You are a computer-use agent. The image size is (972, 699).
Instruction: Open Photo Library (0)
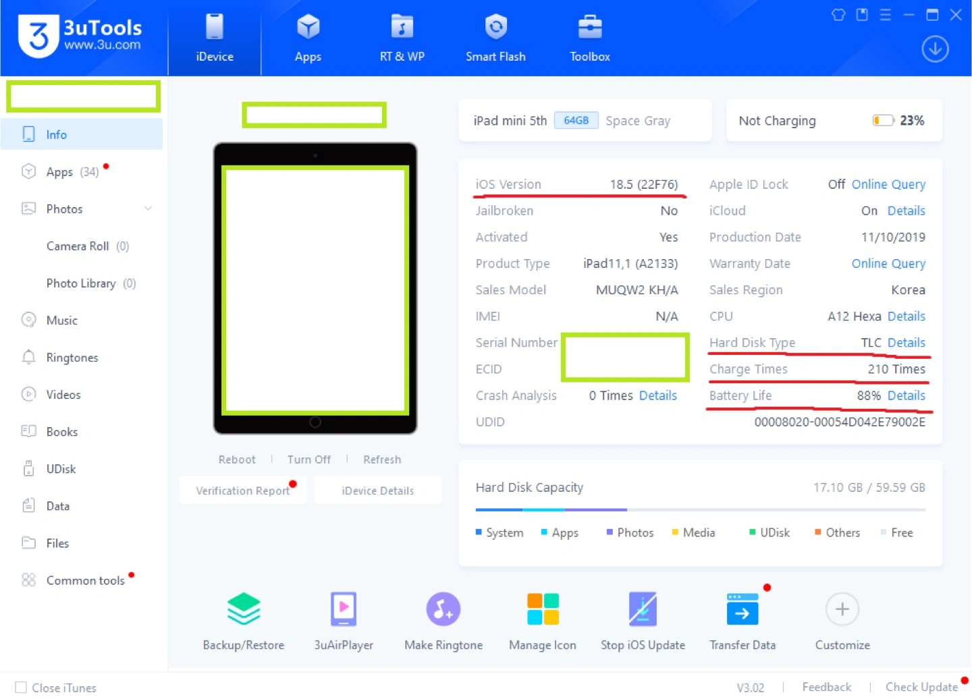click(x=91, y=283)
